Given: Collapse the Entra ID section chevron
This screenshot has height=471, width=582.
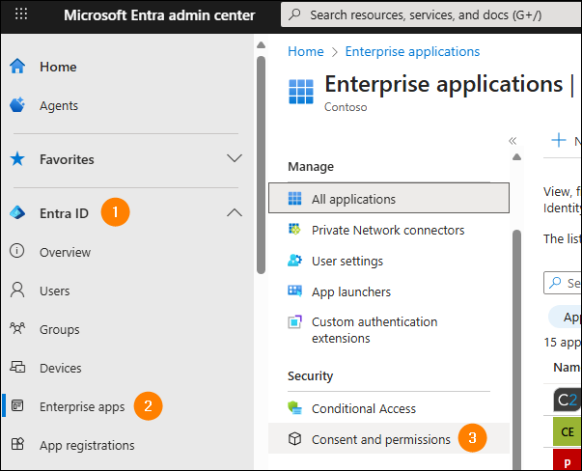Looking at the screenshot, I should tap(234, 213).
